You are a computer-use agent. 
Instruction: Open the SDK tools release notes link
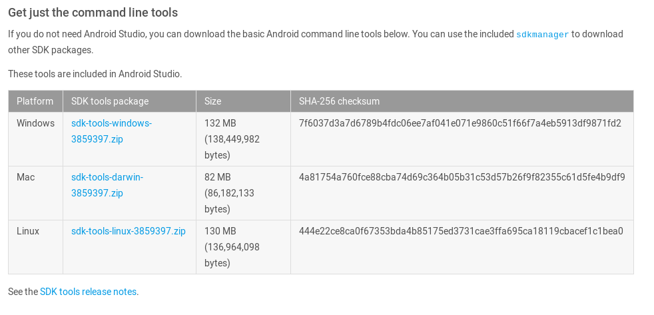click(x=88, y=292)
